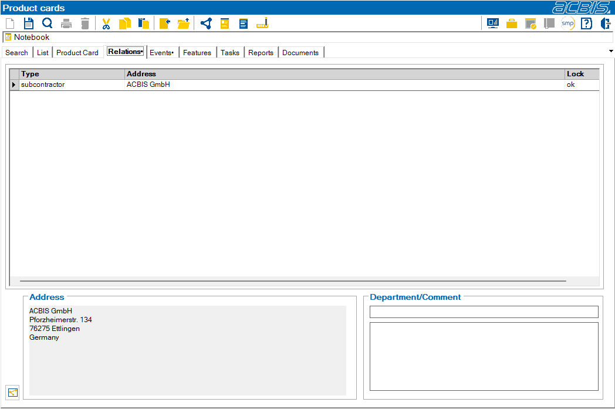Click the magnifier search icon
This screenshot has width=615, height=409.
[48, 23]
